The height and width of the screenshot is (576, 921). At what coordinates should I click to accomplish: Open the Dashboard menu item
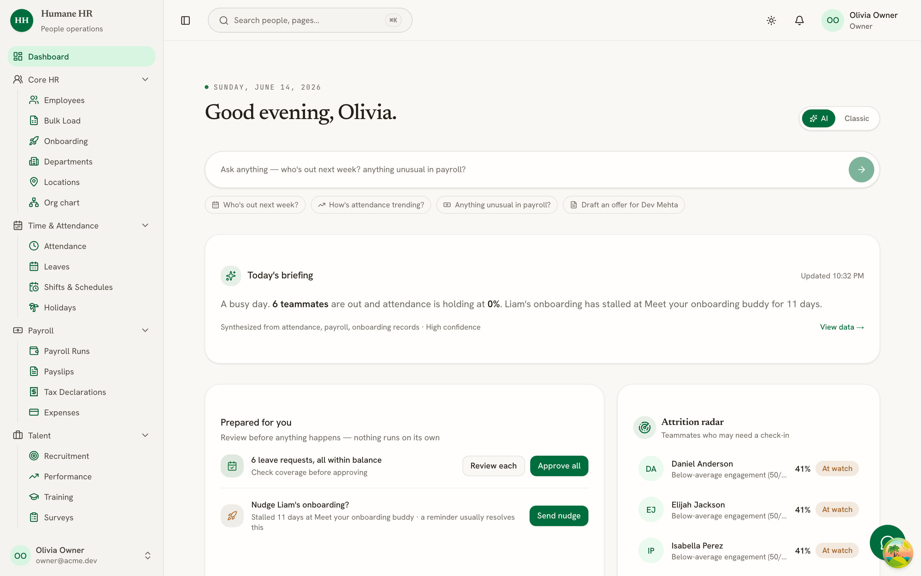coord(82,56)
